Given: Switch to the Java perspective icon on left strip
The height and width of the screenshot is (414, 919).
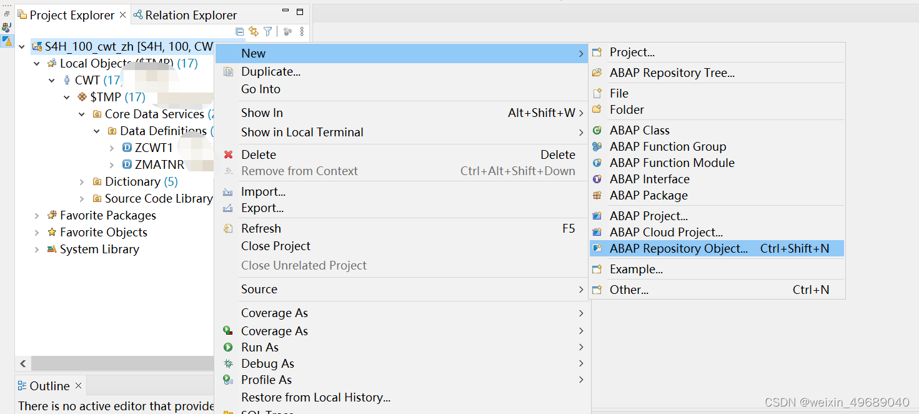Looking at the screenshot, I should tap(7, 27).
